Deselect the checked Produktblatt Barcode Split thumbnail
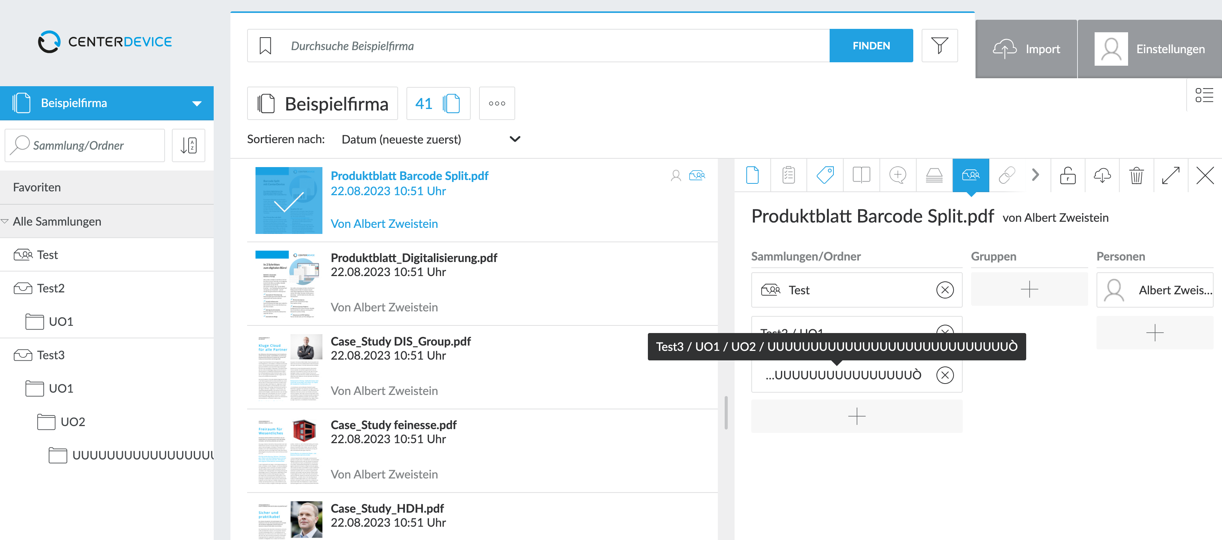The image size is (1222, 540). 289,201
